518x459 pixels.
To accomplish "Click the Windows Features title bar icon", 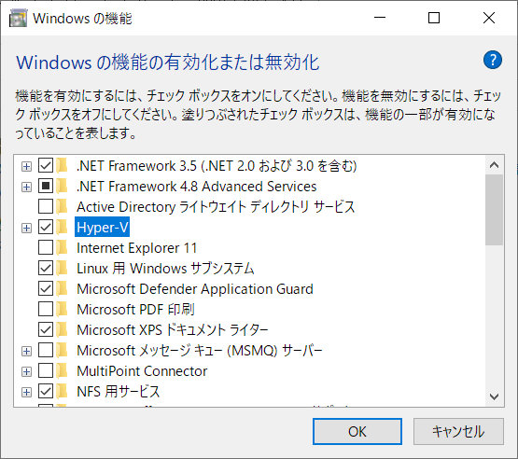I will point(18,18).
